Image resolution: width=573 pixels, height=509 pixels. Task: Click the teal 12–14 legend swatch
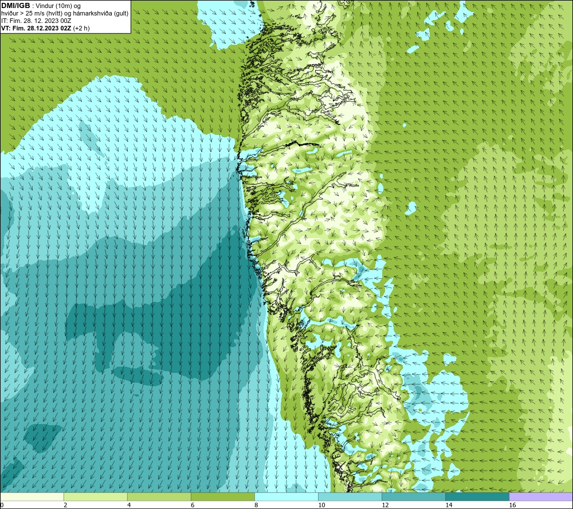pos(413,496)
